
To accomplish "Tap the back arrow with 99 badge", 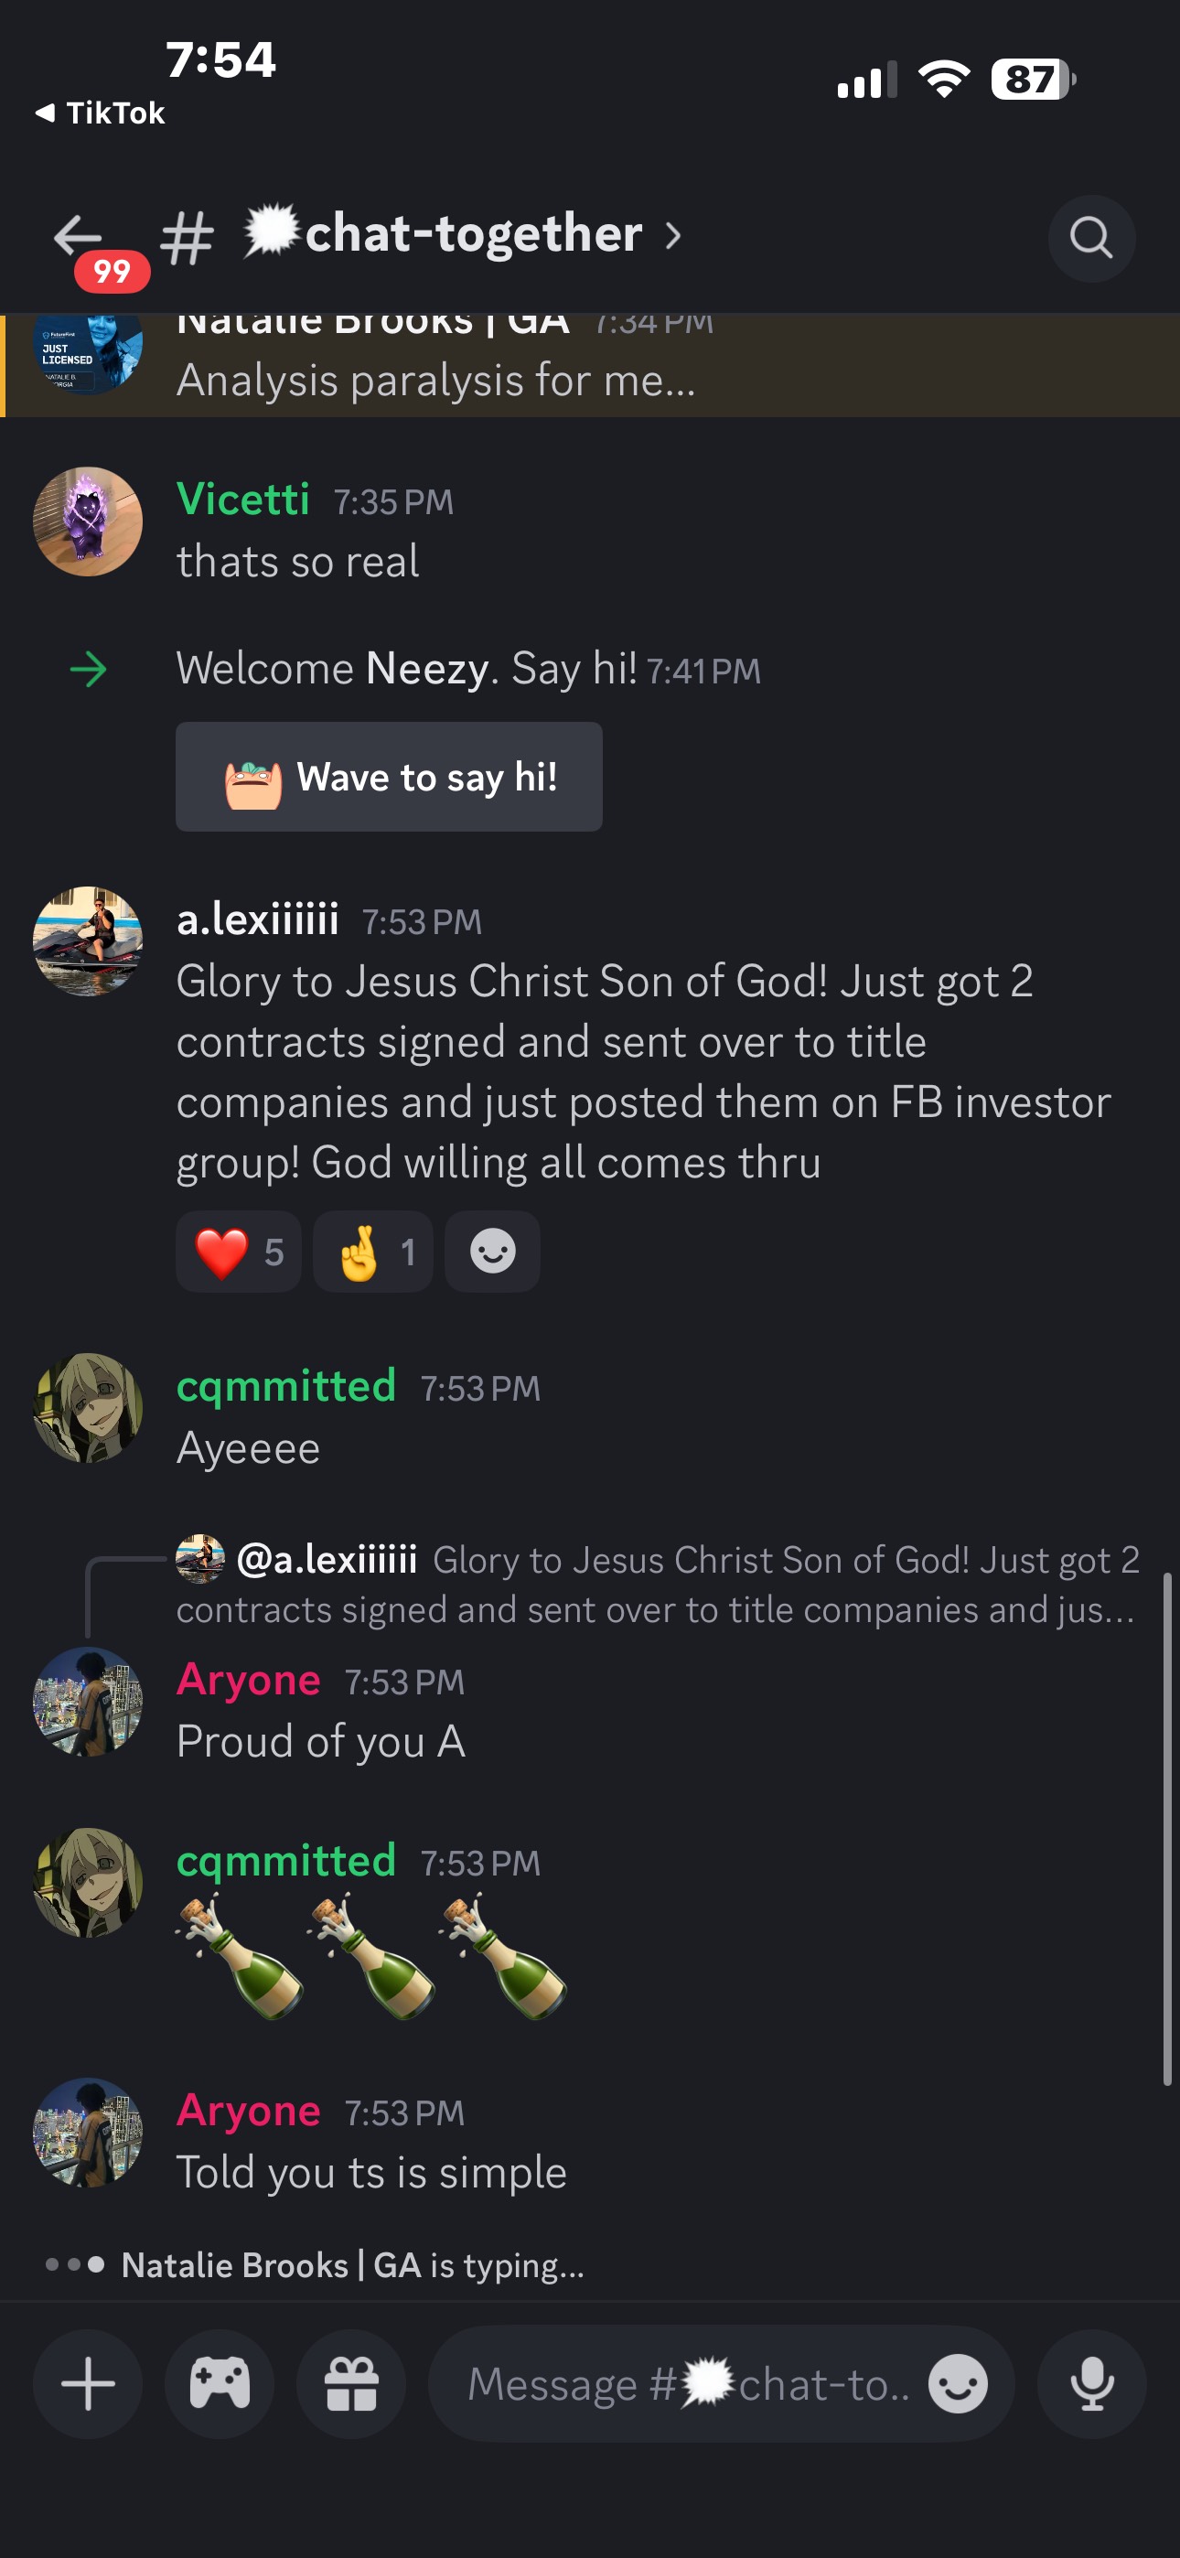I will click(x=81, y=238).
